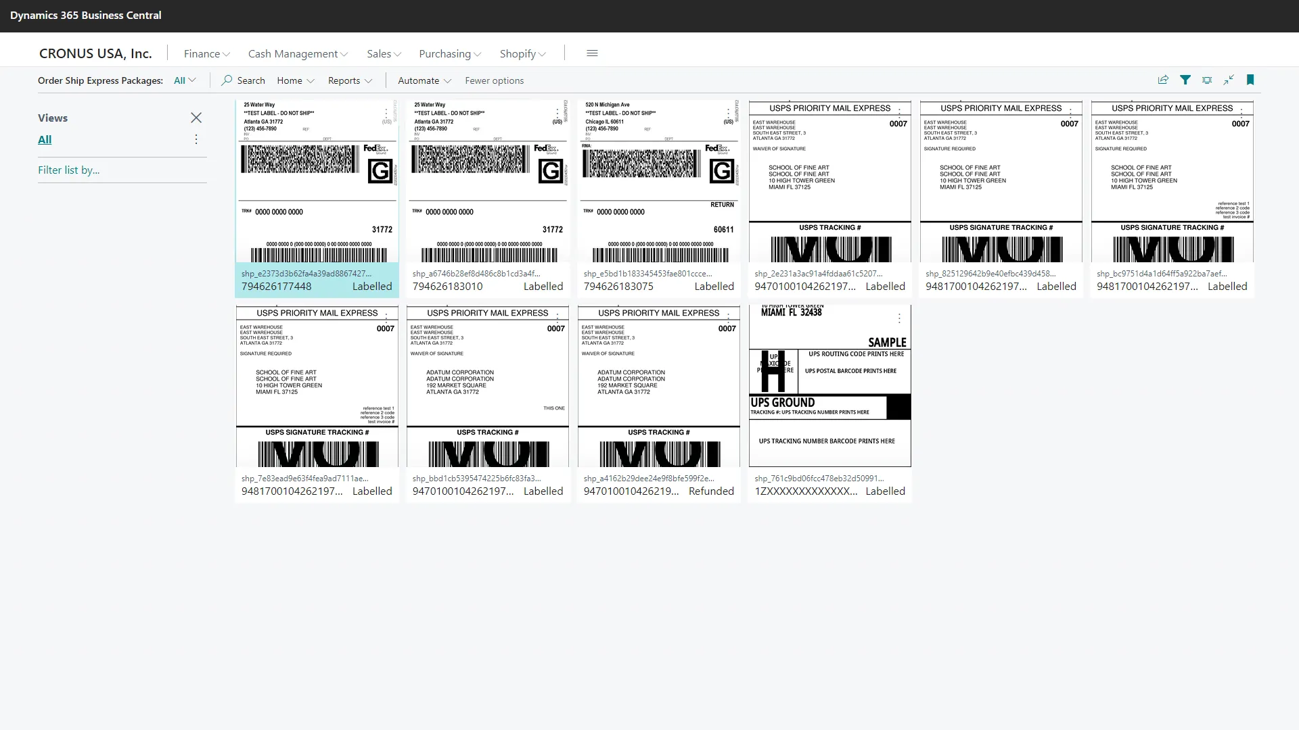The image size is (1299, 730).
Task: Toggle the bookmark icon for this page
Action: click(1250, 80)
